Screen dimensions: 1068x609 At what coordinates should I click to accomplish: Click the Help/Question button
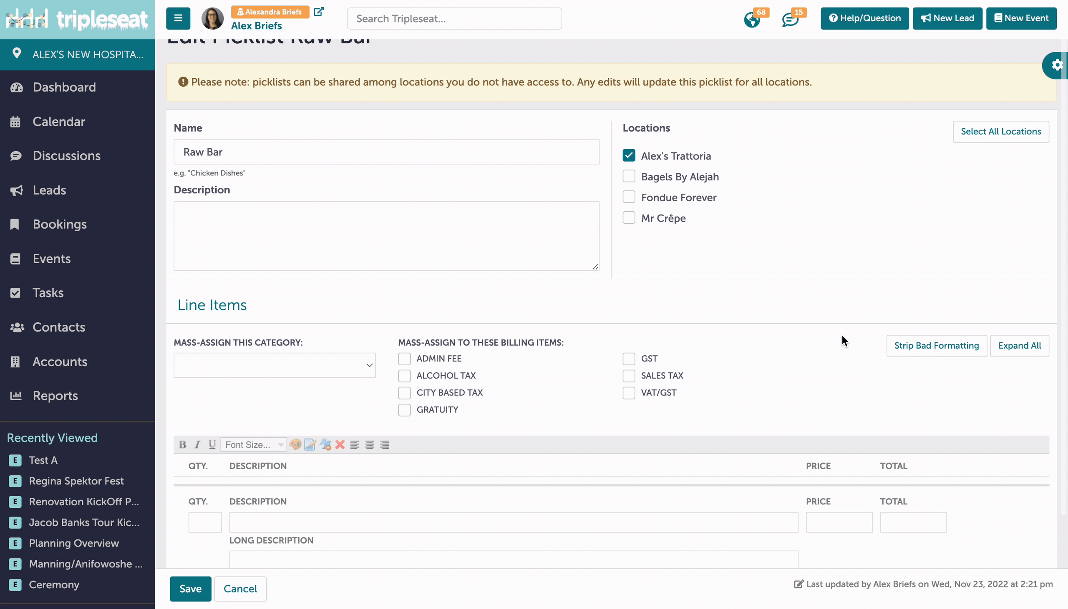click(x=864, y=18)
